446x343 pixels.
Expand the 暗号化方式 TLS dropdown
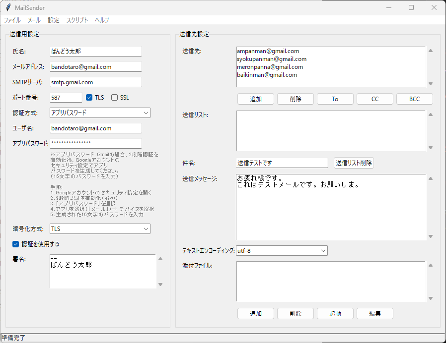coord(100,229)
